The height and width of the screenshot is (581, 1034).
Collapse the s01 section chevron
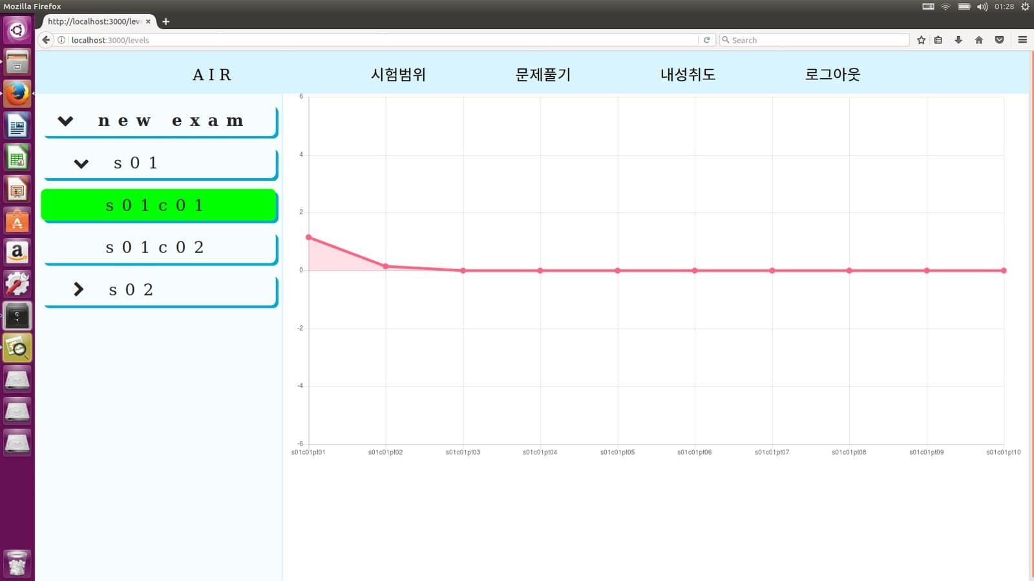81,163
